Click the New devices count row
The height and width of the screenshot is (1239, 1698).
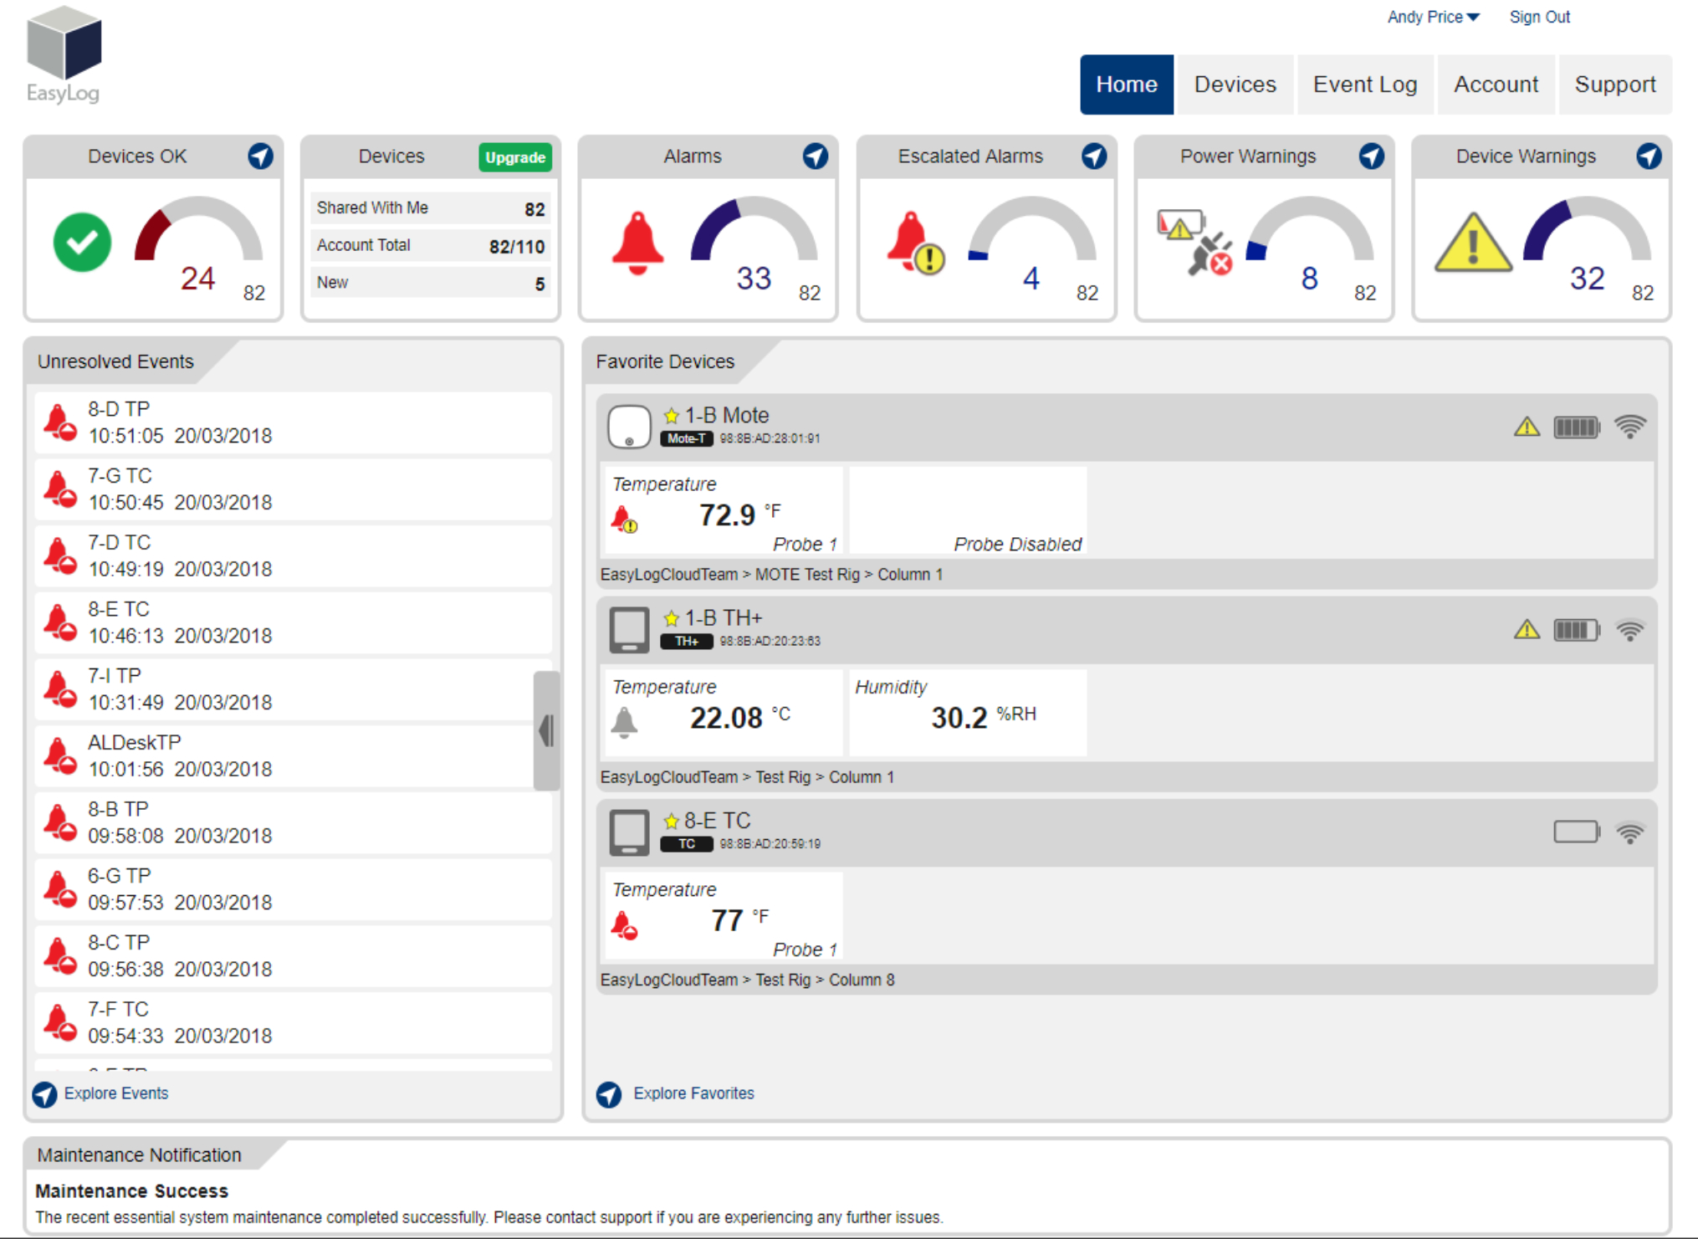pyautogui.click(x=431, y=283)
